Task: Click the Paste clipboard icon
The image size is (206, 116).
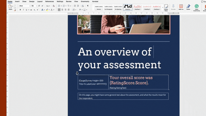Action: click(10, 7)
